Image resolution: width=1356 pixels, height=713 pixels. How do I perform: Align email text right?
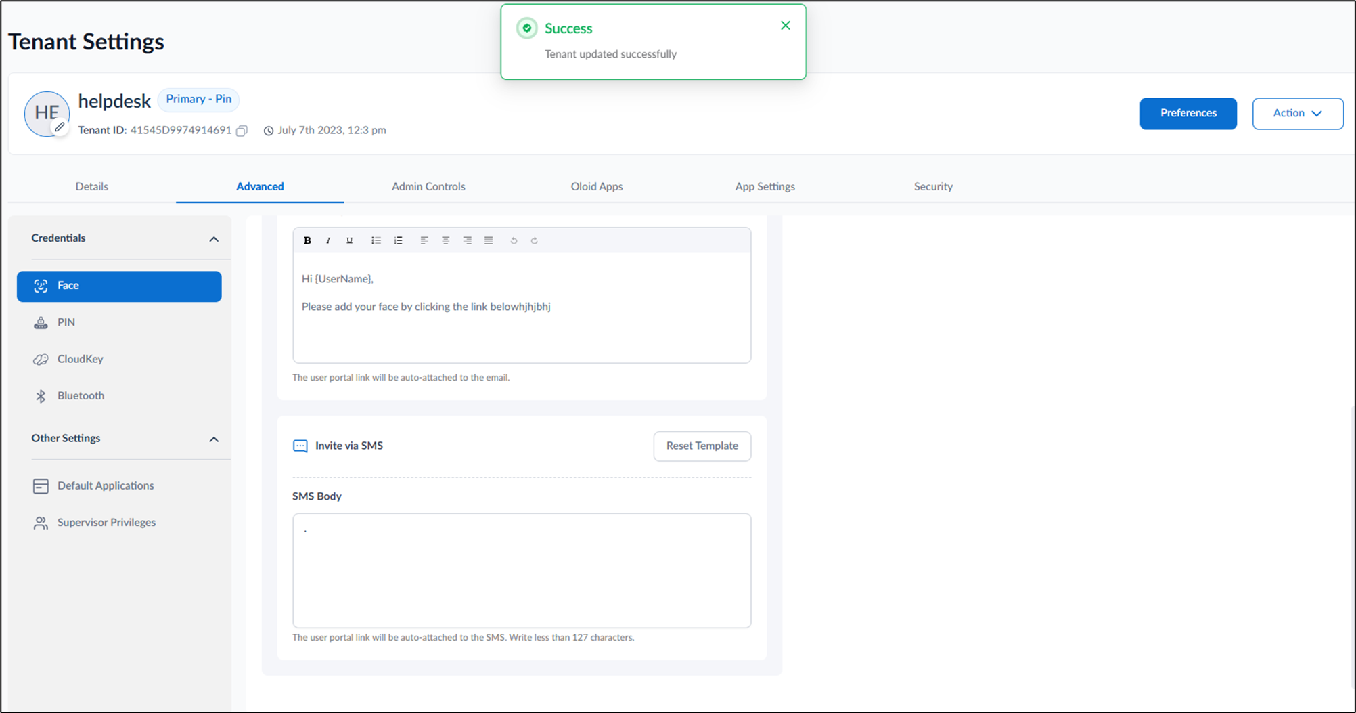[x=467, y=240]
